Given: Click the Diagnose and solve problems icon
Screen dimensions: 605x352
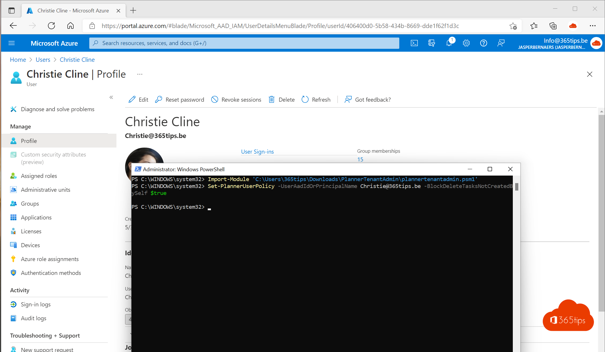Looking at the screenshot, I should [x=14, y=109].
